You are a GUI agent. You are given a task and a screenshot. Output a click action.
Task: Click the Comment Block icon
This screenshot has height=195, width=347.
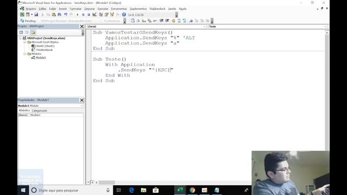click(179, 21)
